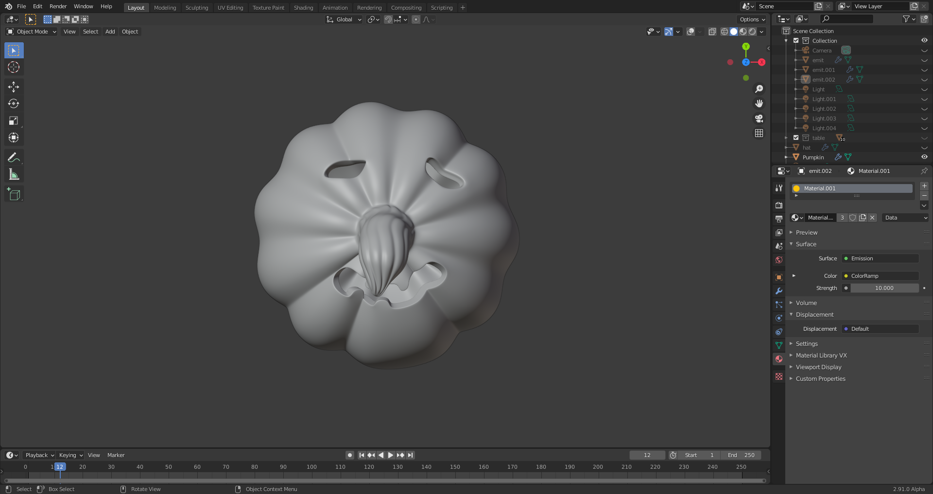
Task: Click the zoom magnifier in viewport sidebar
Action: click(759, 88)
